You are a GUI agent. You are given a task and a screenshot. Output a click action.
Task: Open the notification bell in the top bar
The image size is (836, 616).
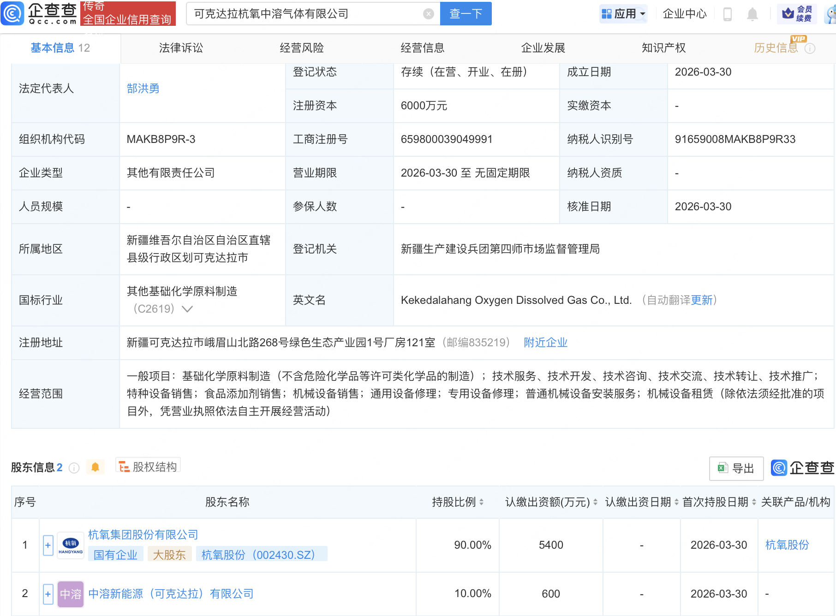(752, 14)
